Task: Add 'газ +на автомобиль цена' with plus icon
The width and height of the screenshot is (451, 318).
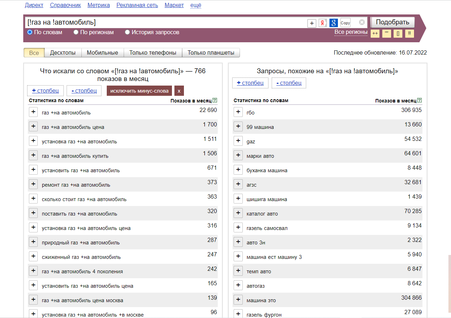Action: point(33,126)
